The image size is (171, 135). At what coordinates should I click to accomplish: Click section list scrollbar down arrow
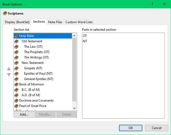point(74,108)
